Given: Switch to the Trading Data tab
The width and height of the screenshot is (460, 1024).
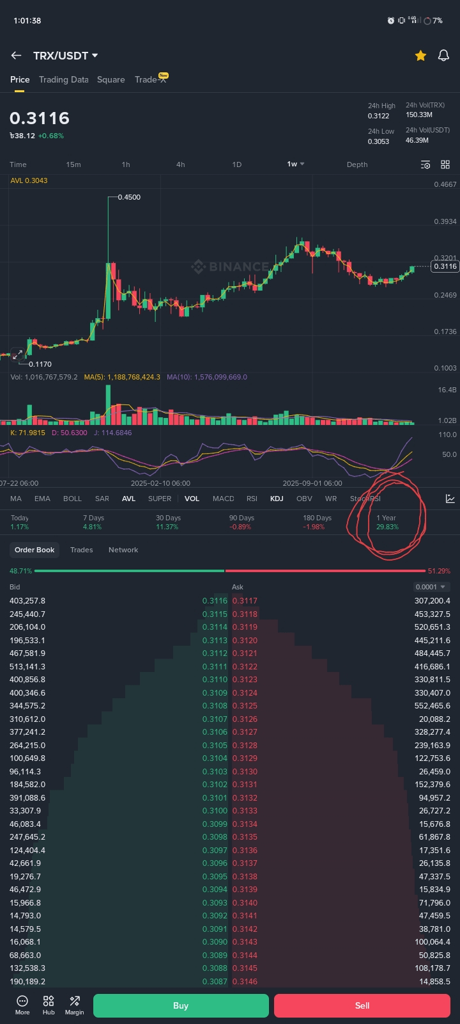Looking at the screenshot, I should tap(63, 79).
